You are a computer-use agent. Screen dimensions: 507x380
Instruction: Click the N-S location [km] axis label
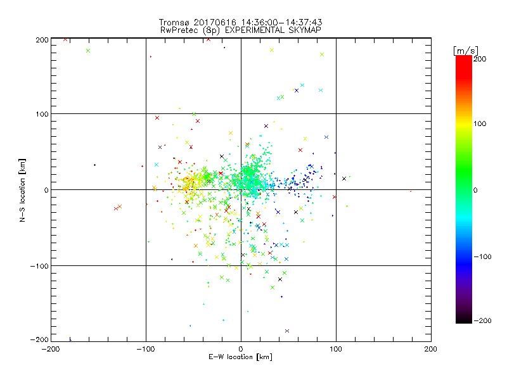(23, 190)
